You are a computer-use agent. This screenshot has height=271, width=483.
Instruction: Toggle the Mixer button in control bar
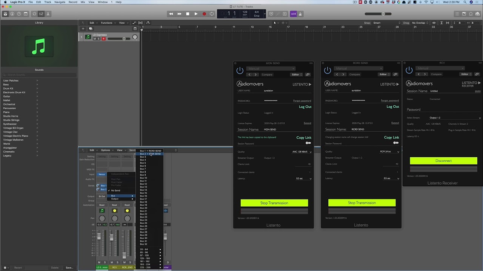[x=41, y=14]
